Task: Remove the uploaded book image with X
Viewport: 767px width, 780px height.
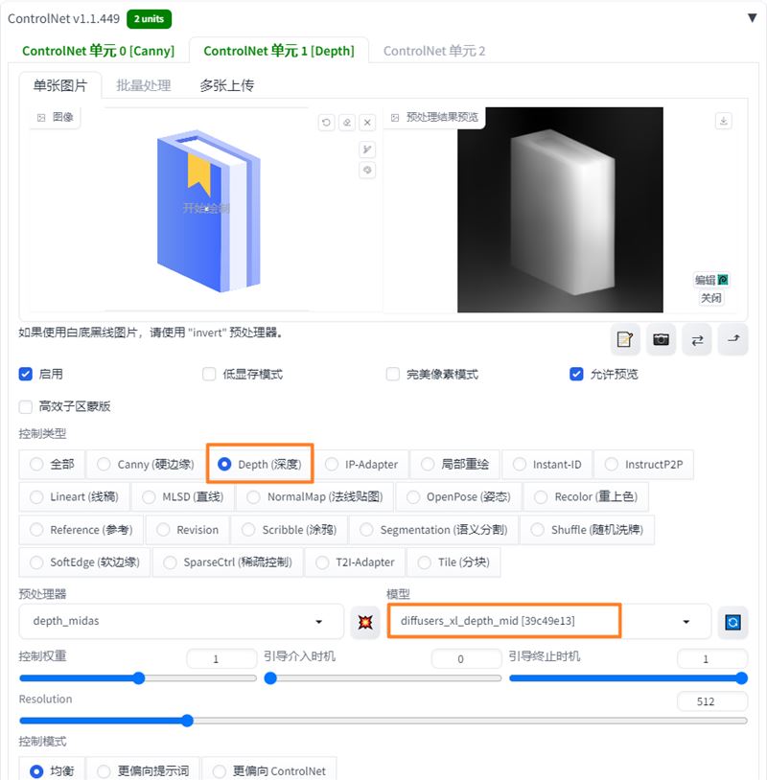Action: click(367, 122)
